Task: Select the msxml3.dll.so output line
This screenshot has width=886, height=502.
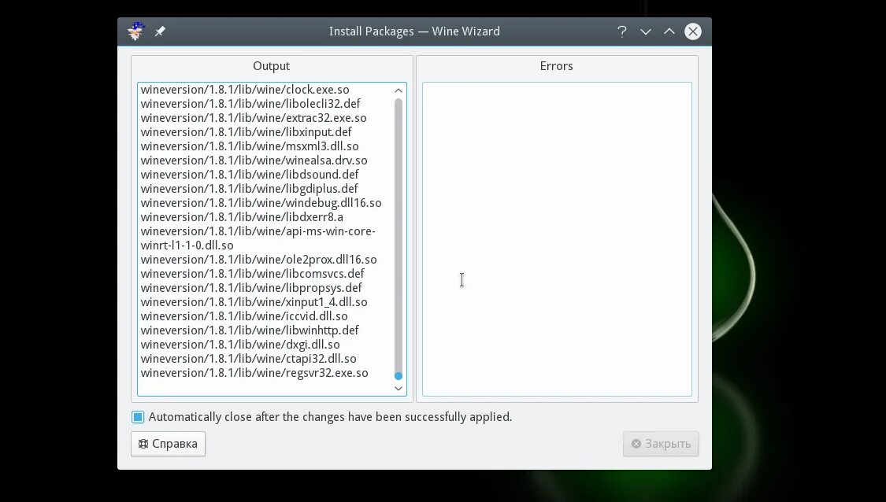Action: (250, 146)
